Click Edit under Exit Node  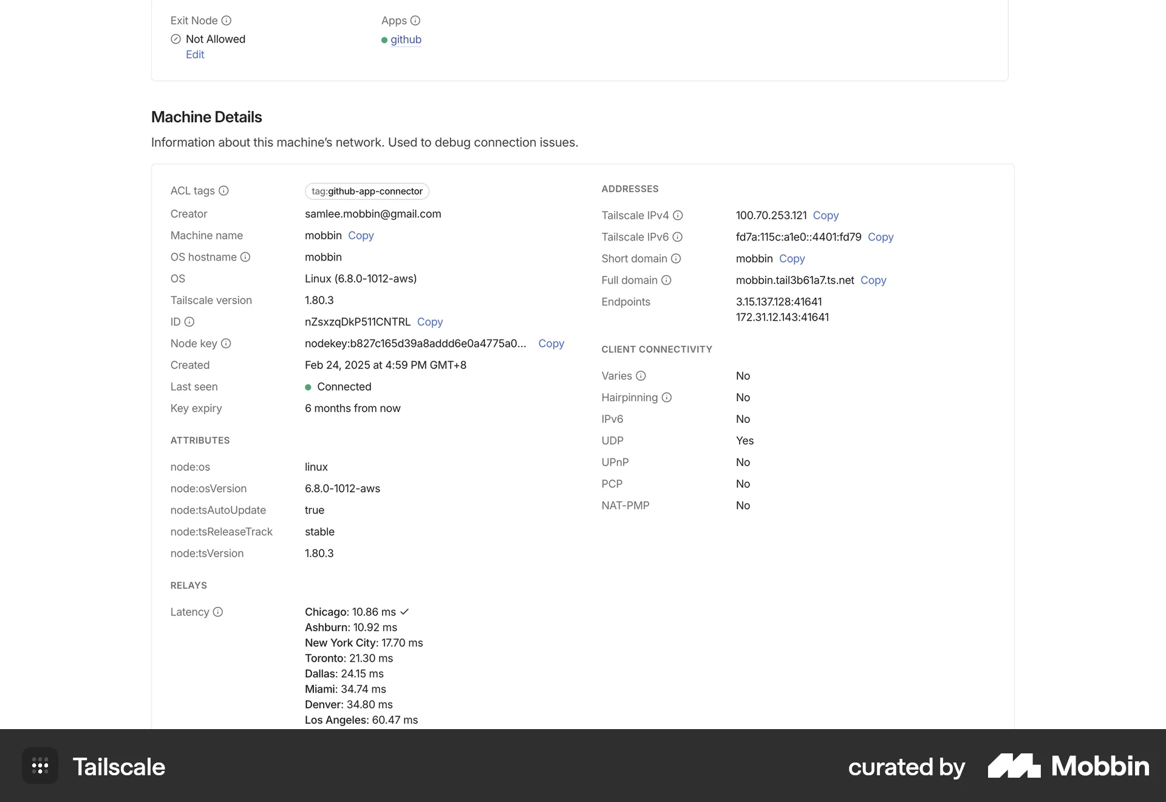pos(195,54)
